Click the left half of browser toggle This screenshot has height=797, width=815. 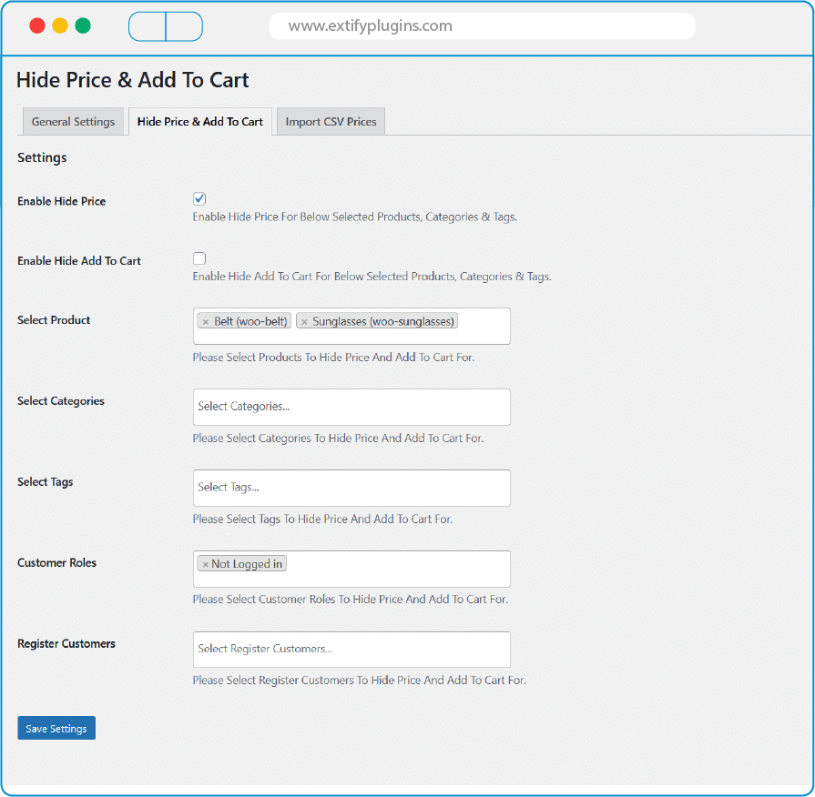(x=148, y=26)
